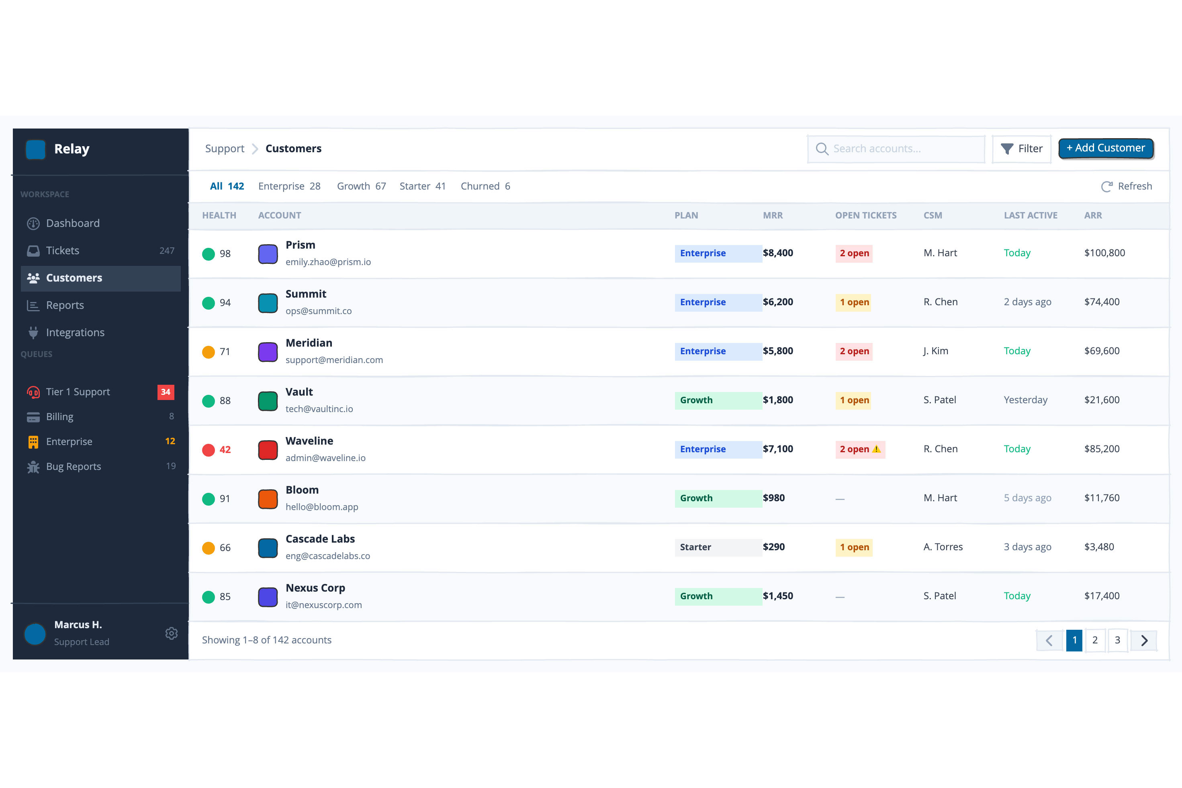
Task: Click Marcus H. profile avatar
Action: (x=35, y=634)
